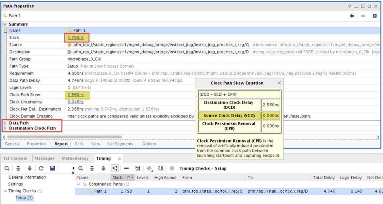Collapse the Constrained Paths group
The height and width of the screenshot is (204, 383).
pos(78,184)
